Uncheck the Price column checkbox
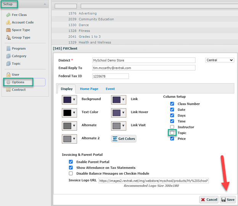The height and width of the screenshot is (206, 238). pos(172,139)
